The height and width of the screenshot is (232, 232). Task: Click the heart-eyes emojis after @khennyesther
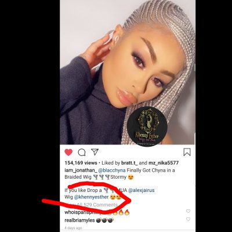point(115,197)
